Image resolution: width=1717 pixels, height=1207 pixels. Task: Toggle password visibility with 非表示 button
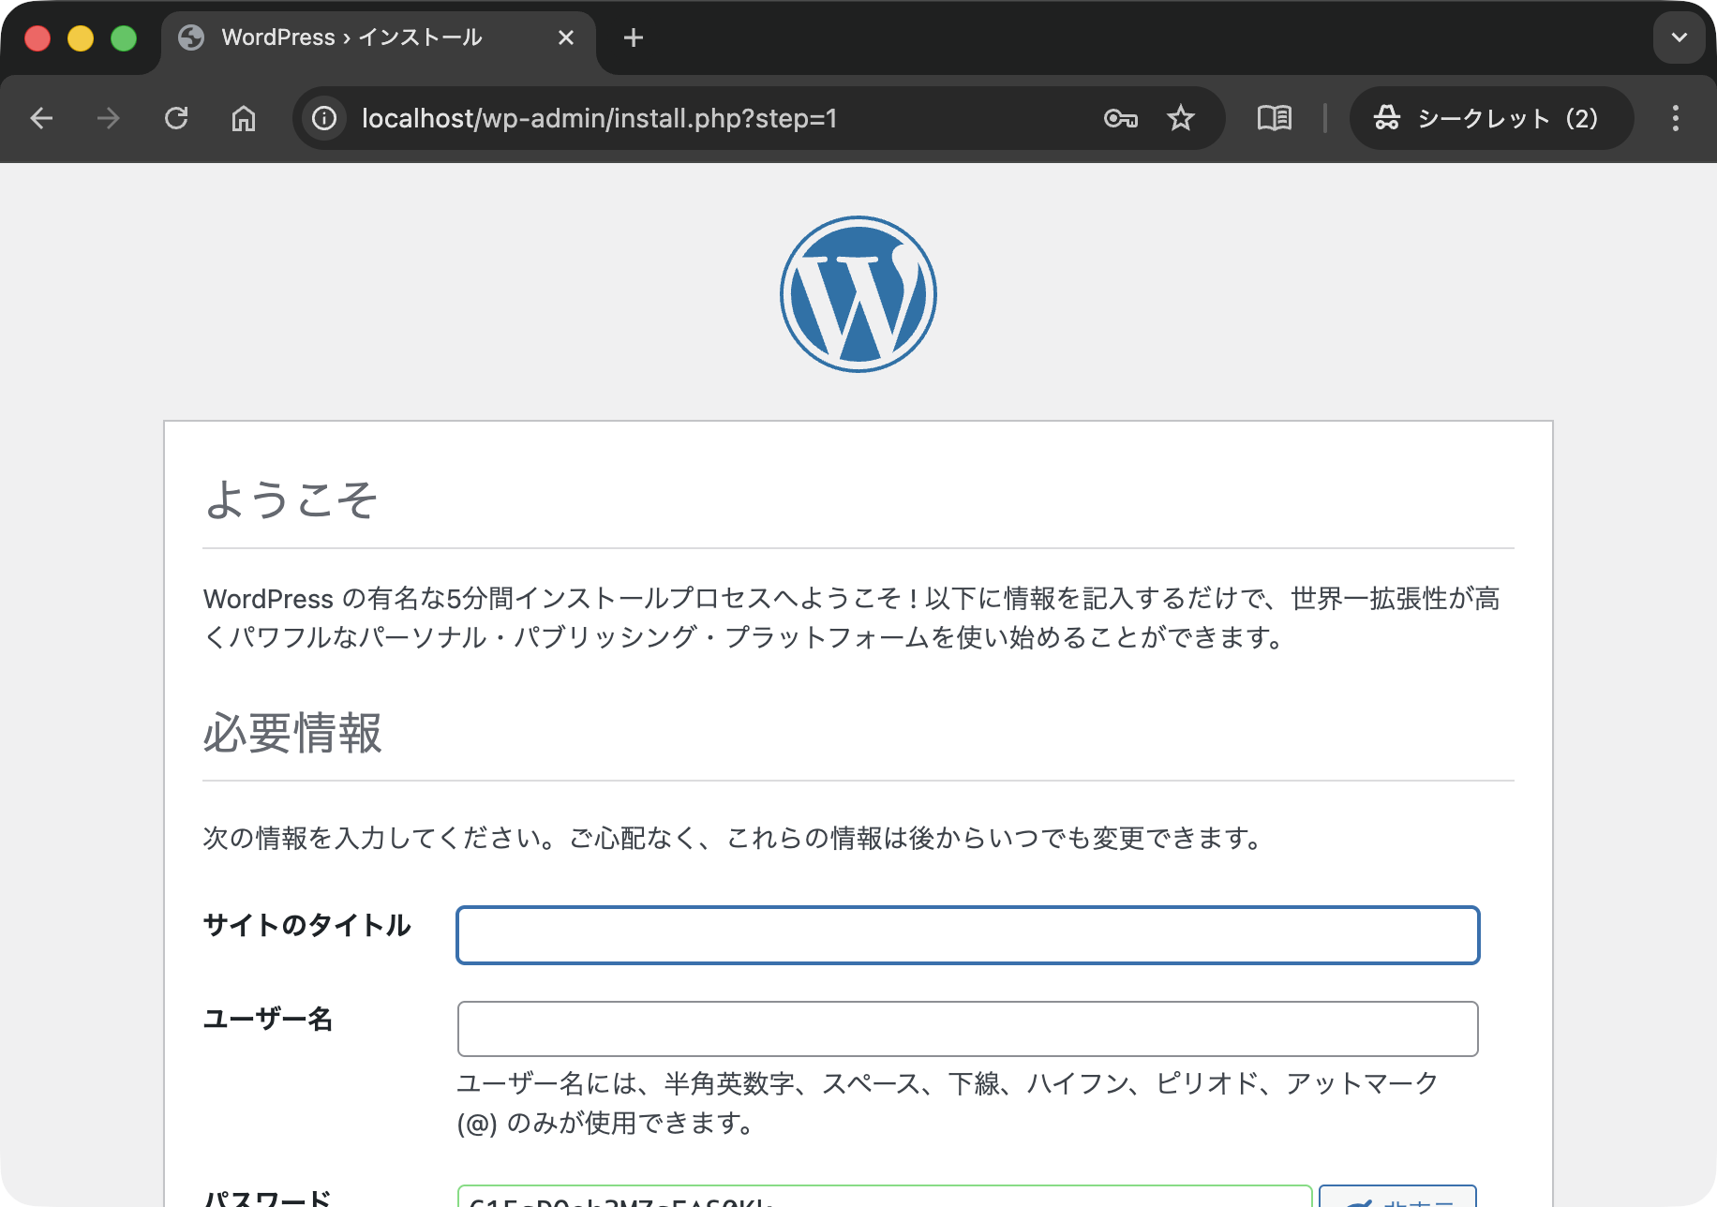click(1397, 1197)
